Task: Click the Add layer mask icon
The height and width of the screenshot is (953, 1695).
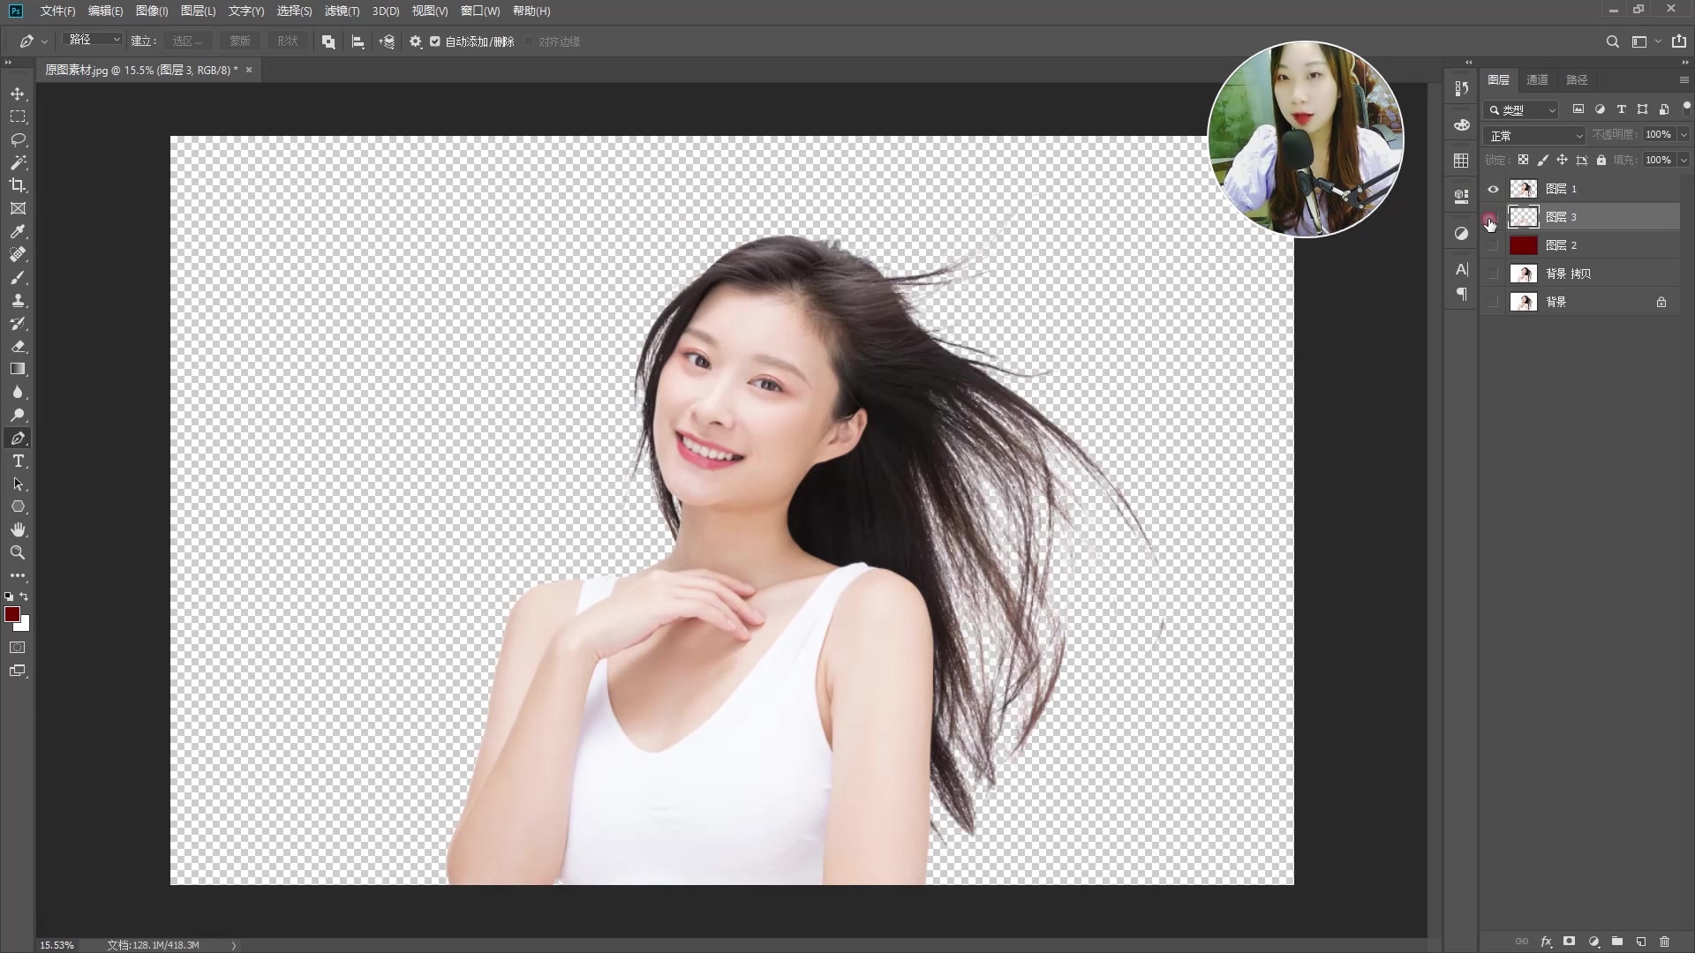Action: pyautogui.click(x=1569, y=942)
